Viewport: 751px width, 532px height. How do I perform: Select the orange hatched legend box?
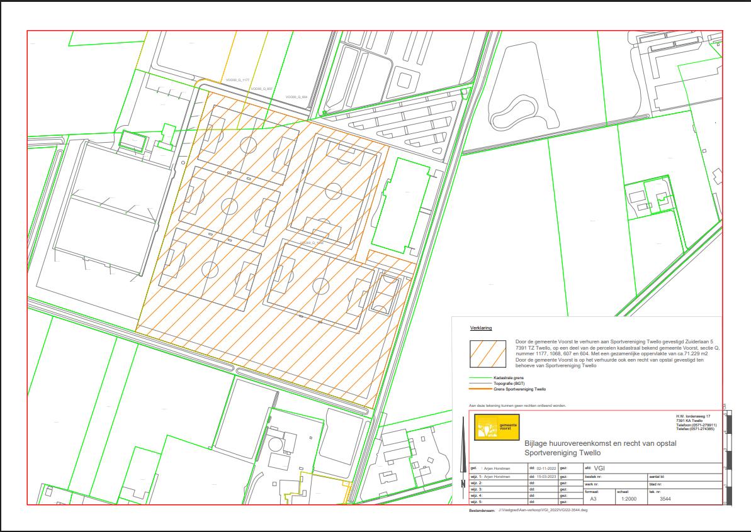(x=488, y=353)
